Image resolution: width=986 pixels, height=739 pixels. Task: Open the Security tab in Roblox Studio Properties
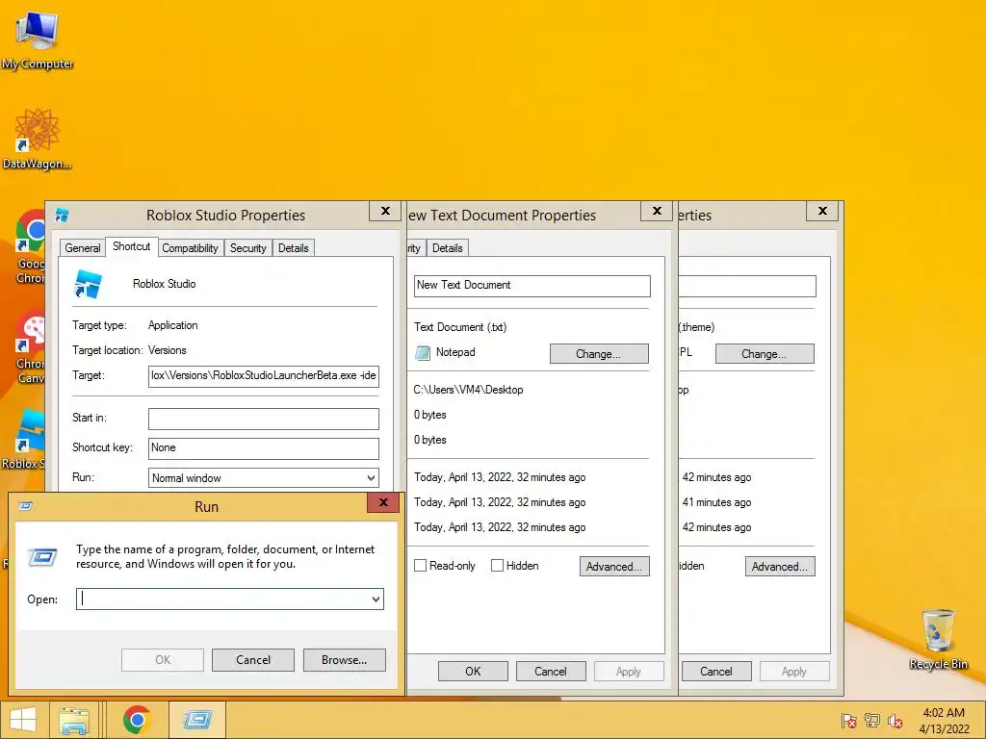[247, 248]
